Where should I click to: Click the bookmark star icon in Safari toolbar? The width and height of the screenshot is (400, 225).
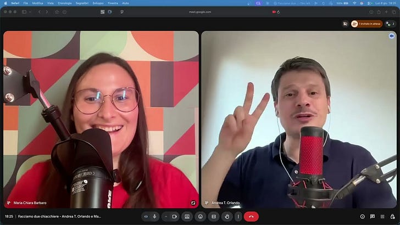57,12
